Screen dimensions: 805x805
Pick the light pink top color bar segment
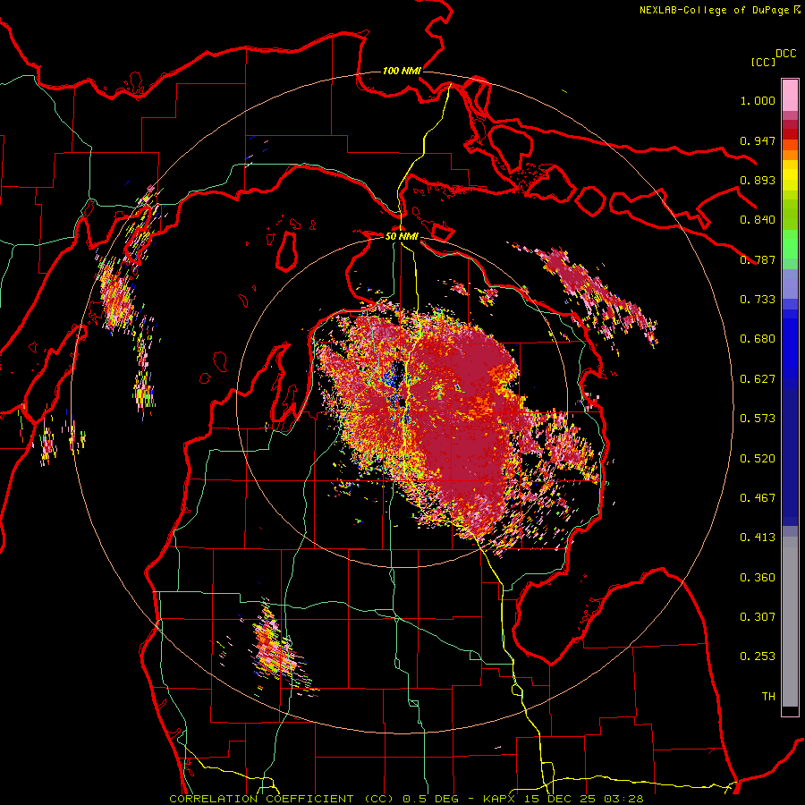[x=790, y=95]
